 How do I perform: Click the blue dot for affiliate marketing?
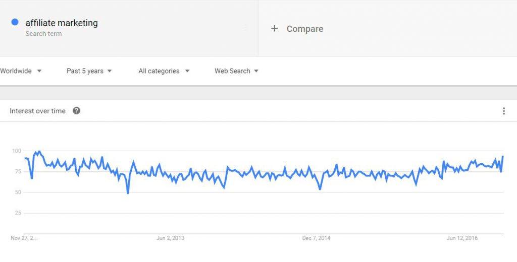pyautogui.click(x=15, y=22)
